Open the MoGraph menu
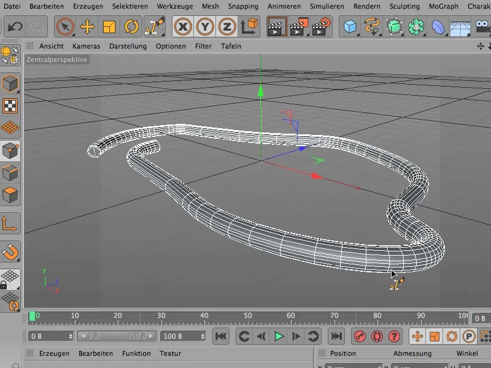Viewport: 491px width, 368px height. [443, 6]
